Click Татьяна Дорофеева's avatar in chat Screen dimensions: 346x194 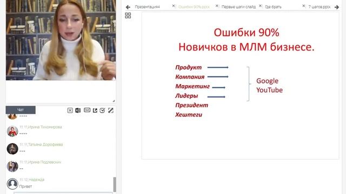click(x=12, y=149)
